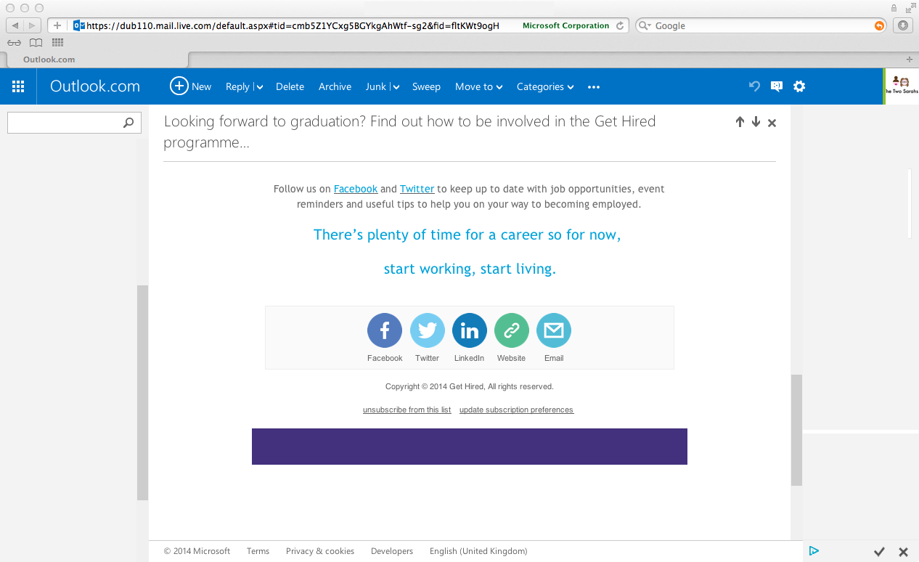Image resolution: width=919 pixels, height=562 pixels.
Task: Click Safari forward navigation button
Action: click(33, 25)
